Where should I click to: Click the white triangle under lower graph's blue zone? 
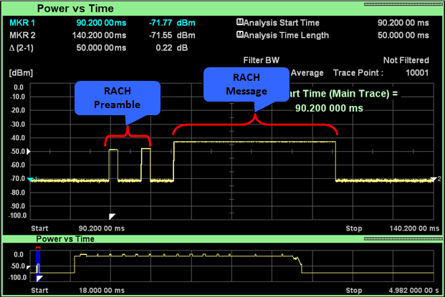pyautogui.click(x=39, y=277)
